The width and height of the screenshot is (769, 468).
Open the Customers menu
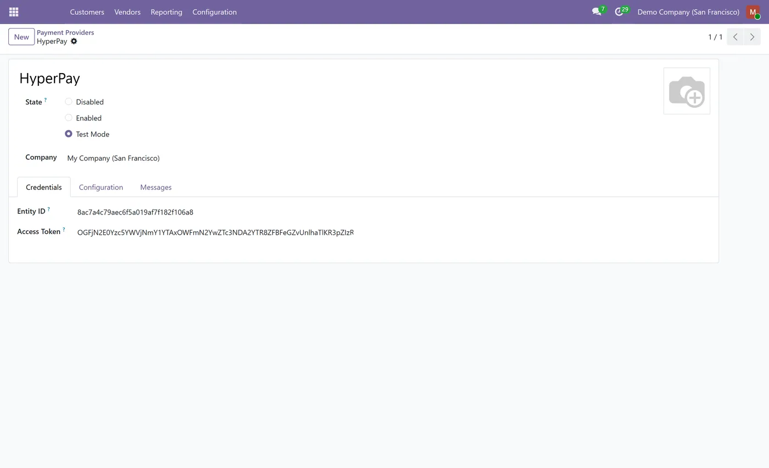pos(87,12)
